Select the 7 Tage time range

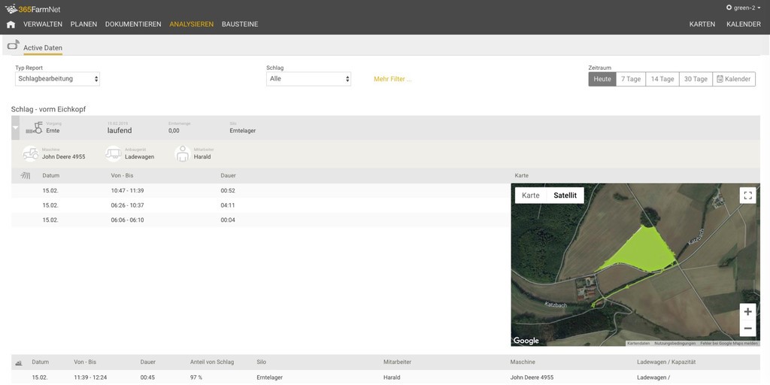pyautogui.click(x=630, y=79)
